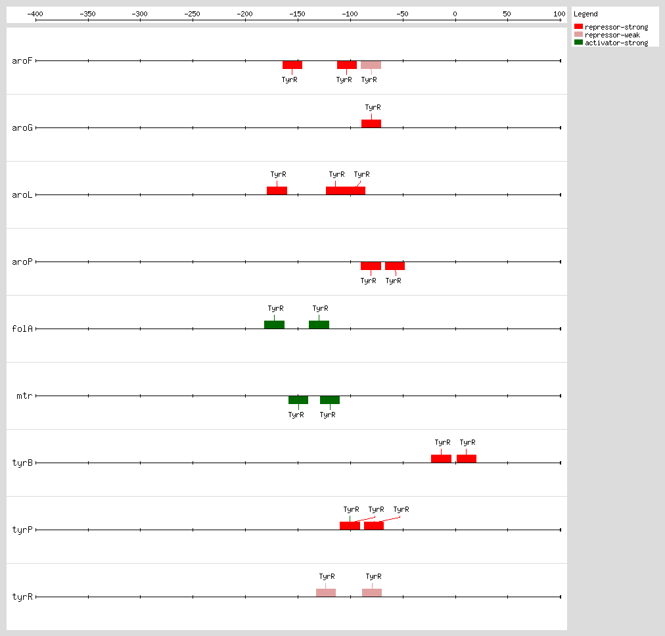Click the -200 position on the ruler

[x=244, y=14]
